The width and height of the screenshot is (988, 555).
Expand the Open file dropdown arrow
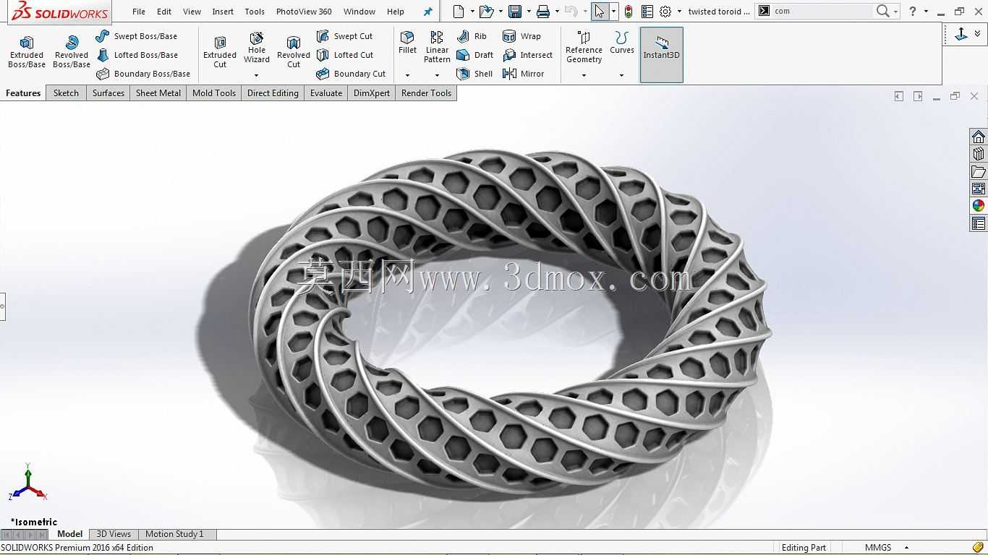(x=501, y=12)
